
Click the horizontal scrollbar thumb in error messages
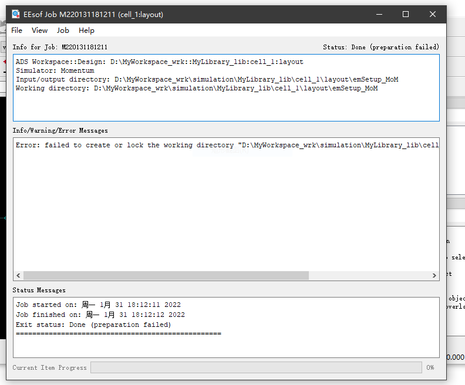(166, 275)
